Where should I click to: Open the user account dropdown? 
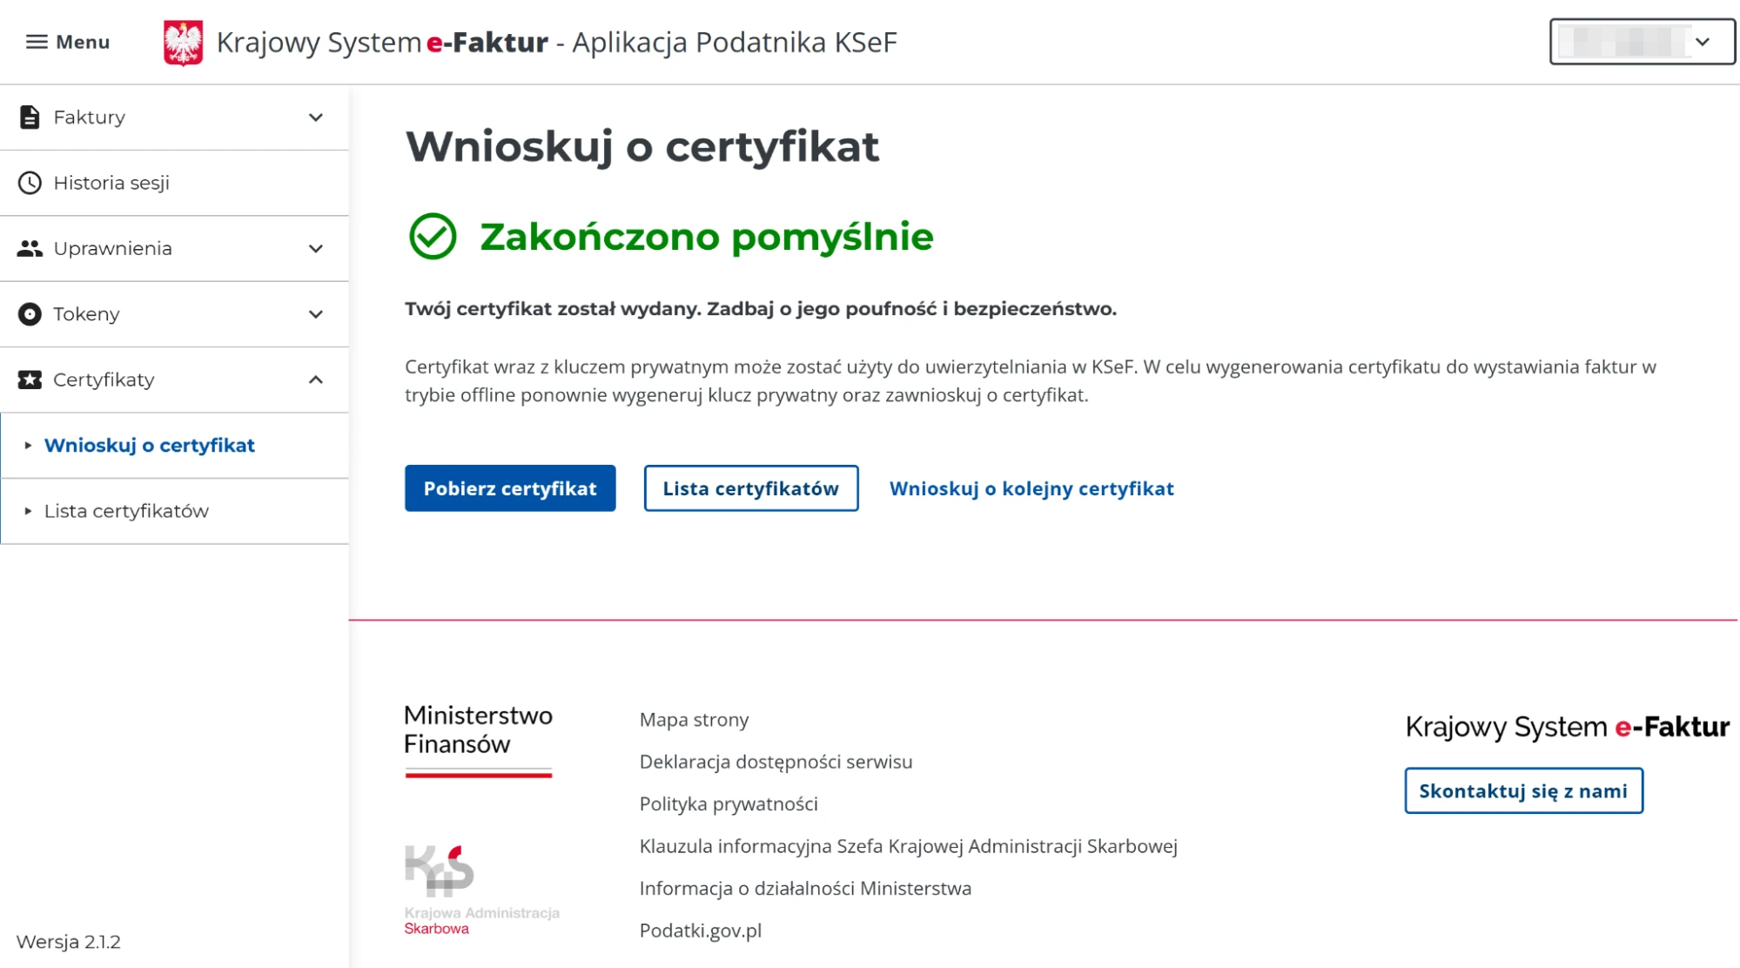[1642, 42]
